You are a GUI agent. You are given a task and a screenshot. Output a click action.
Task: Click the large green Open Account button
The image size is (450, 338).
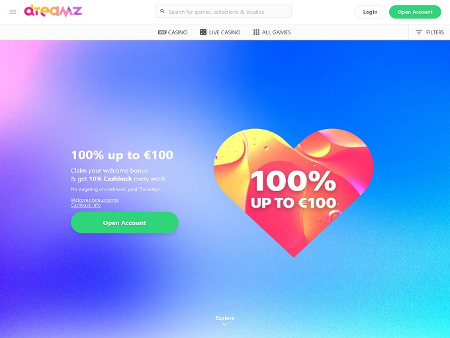[124, 223]
